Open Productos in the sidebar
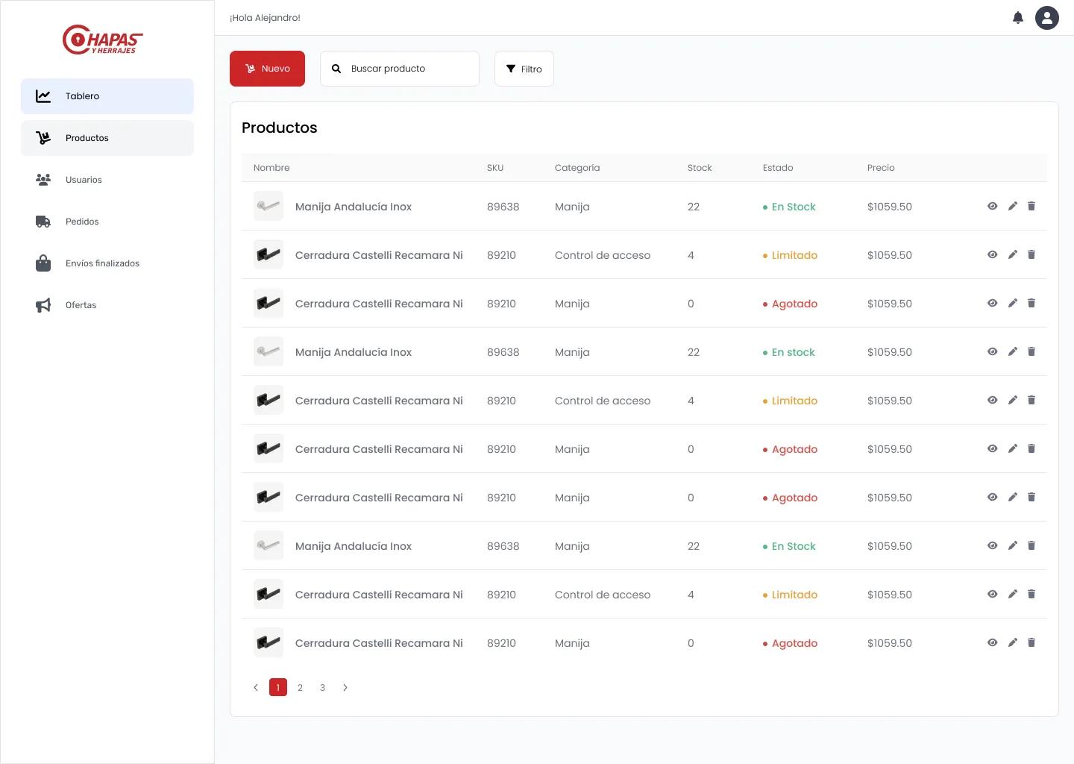Viewport: 1074px width, 764px height. (107, 138)
